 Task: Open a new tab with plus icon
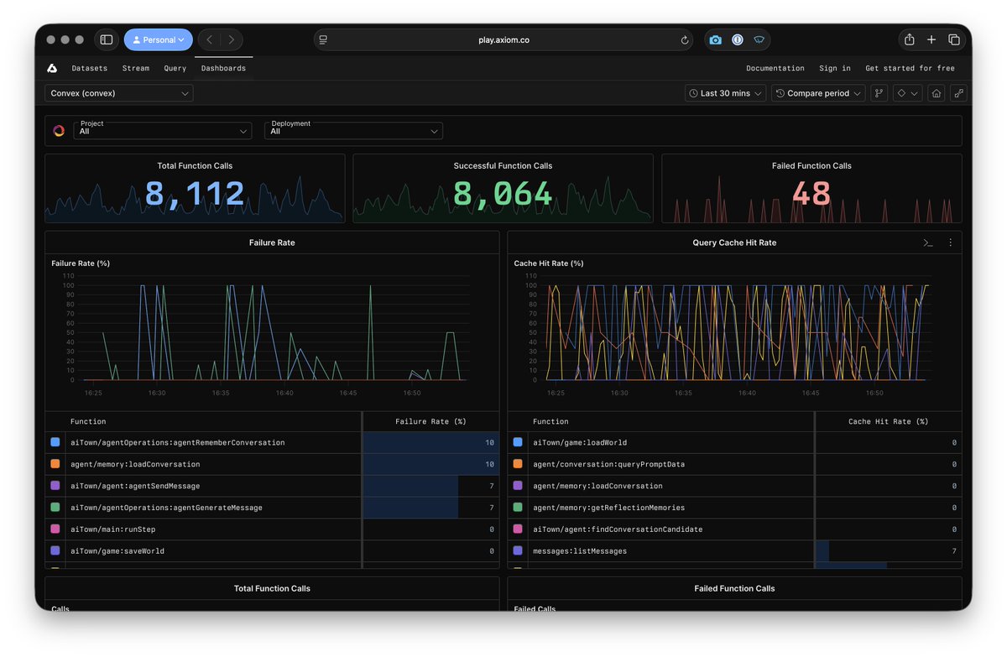coord(931,39)
